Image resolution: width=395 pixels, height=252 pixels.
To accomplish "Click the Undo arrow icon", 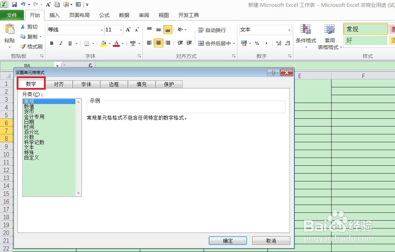I will pos(23,4).
